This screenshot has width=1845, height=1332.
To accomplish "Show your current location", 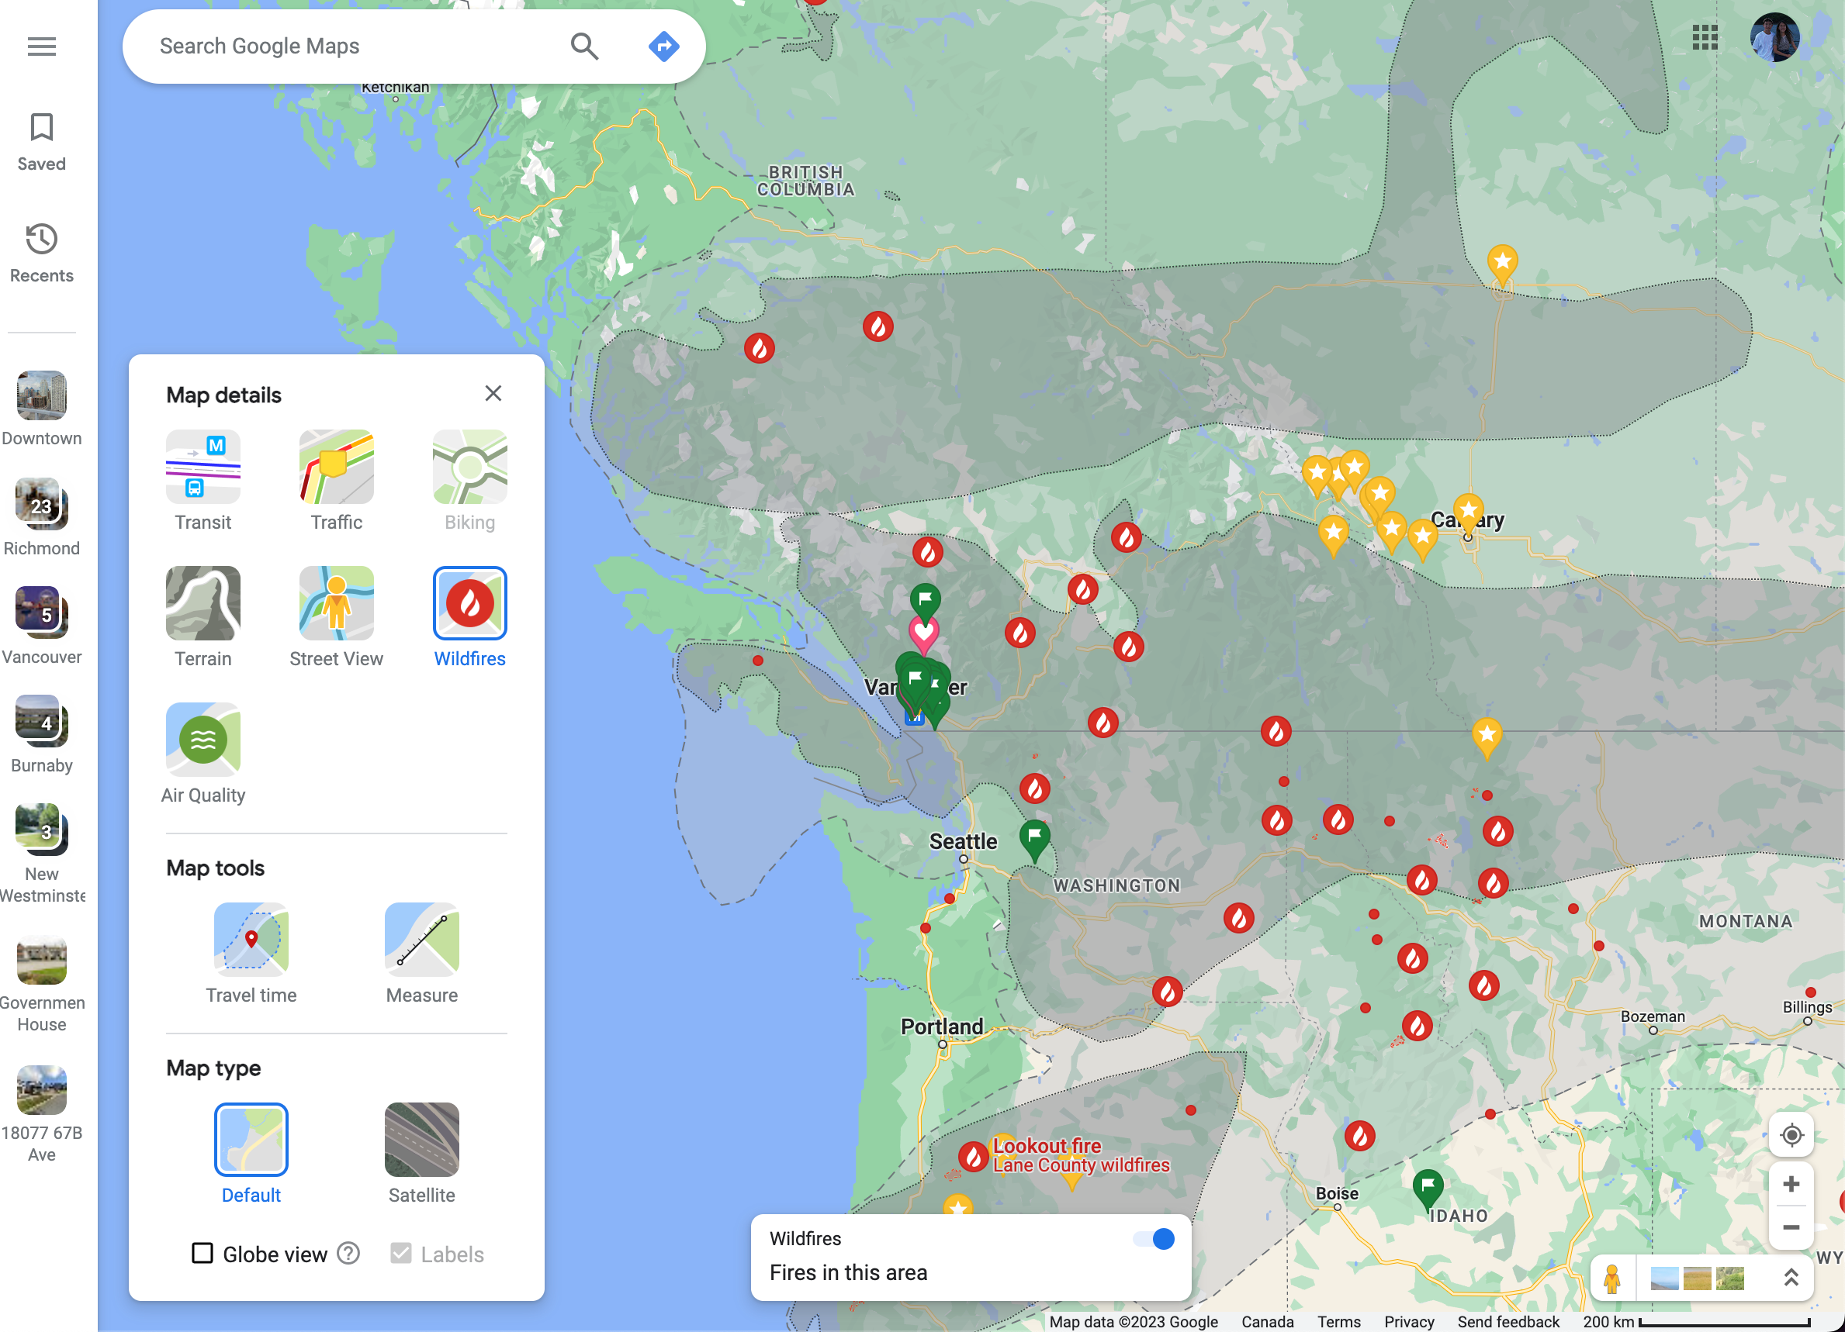I will pyautogui.click(x=1791, y=1135).
